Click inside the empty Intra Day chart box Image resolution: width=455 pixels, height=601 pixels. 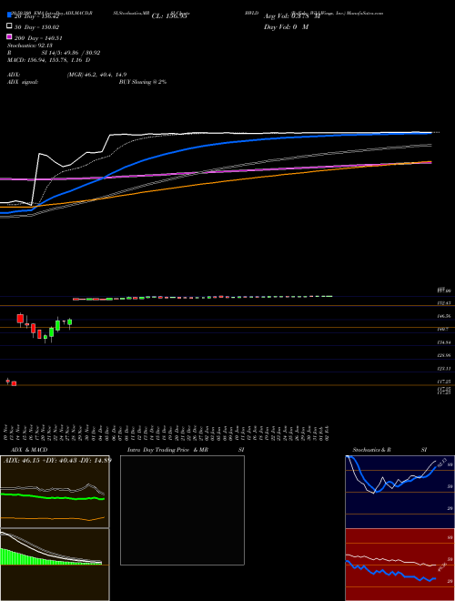(182, 510)
